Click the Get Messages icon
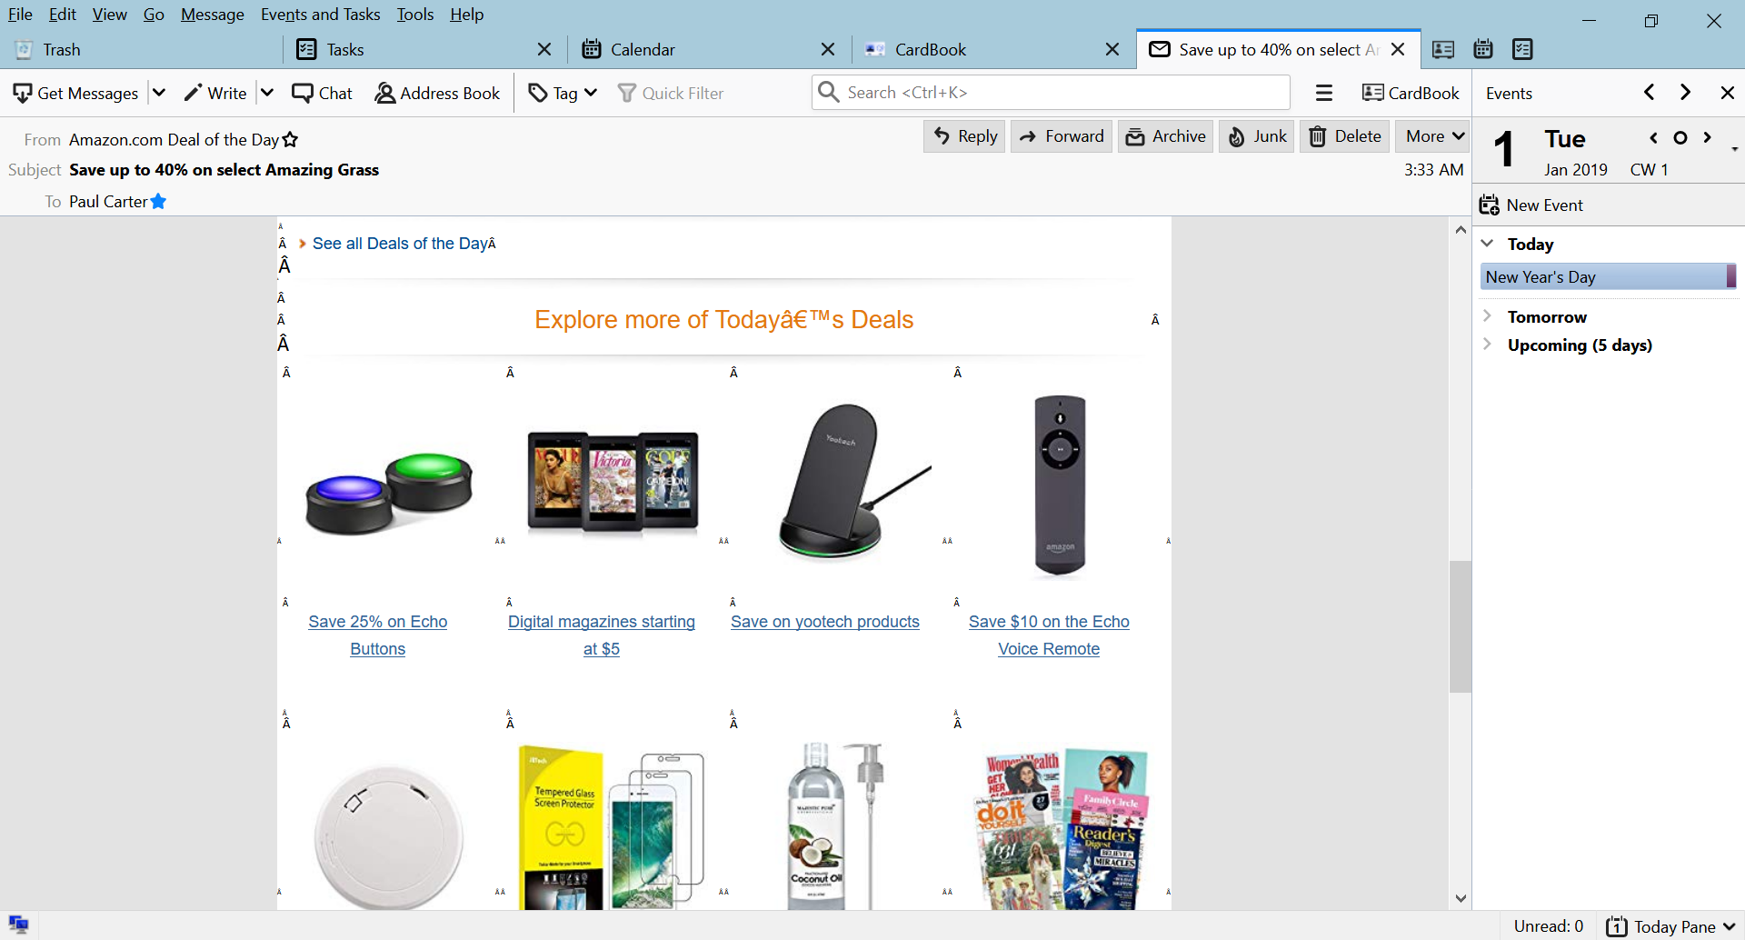This screenshot has height=940, width=1745. [x=23, y=93]
